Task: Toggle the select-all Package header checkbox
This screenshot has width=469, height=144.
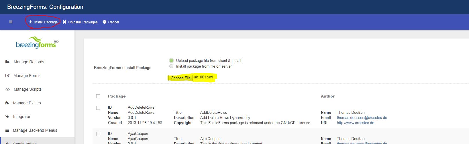Action: 98,96
